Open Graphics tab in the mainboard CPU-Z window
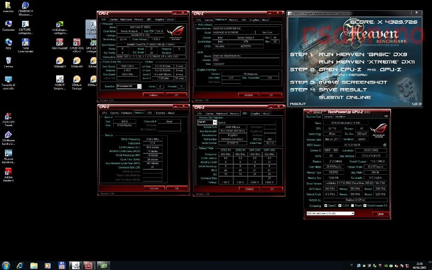The width and height of the screenshot is (432, 270). (x=254, y=20)
